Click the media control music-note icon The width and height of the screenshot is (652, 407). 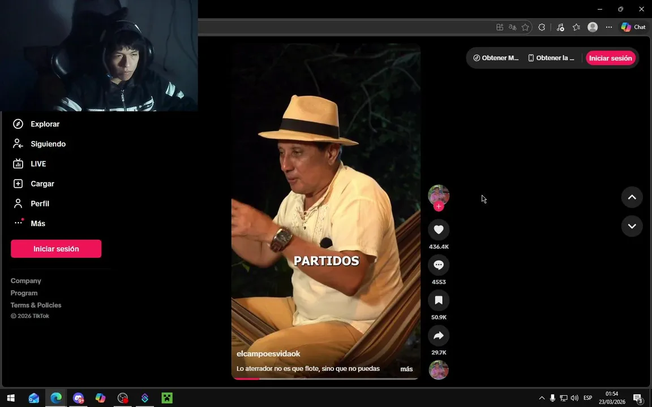click(560, 27)
